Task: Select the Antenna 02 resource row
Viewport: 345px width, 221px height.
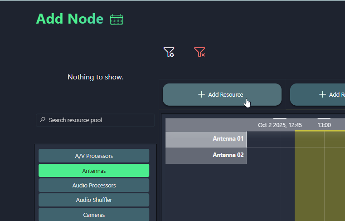Action: tap(206, 155)
